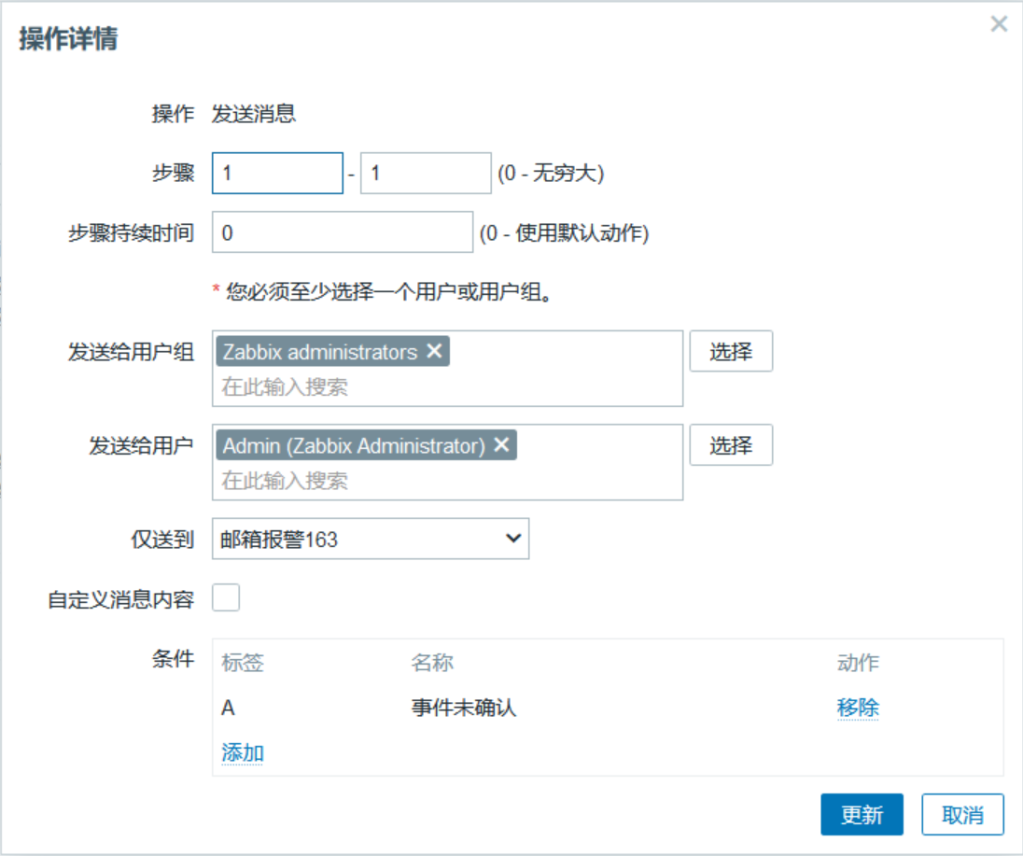Click the 动作 column header
Screen dimensions: 1023x856
pyautogui.click(x=858, y=663)
